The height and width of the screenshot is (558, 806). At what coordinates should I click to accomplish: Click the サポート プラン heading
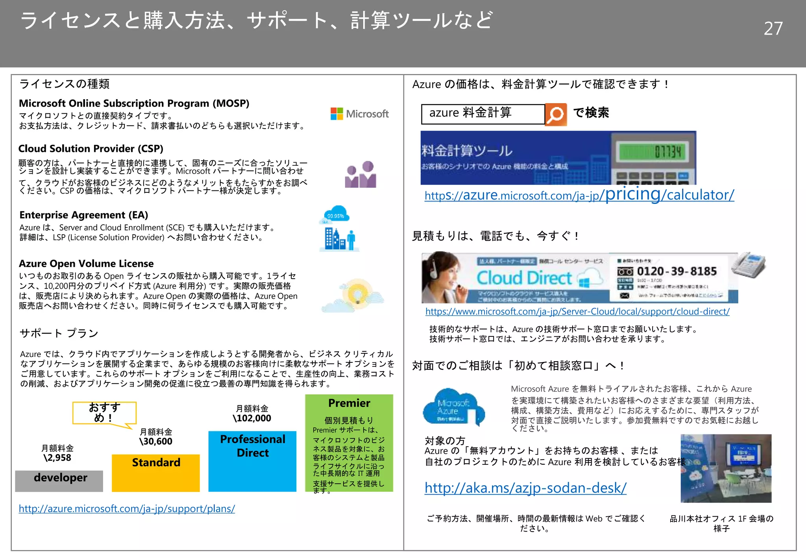[x=59, y=333]
